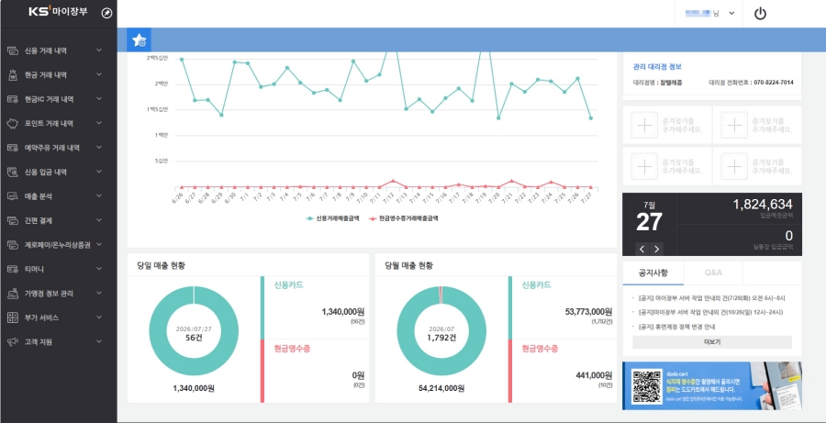This screenshot has height=423, width=826.
Task: Expand the 매출 분석 chevron
Action: click(x=99, y=196)
